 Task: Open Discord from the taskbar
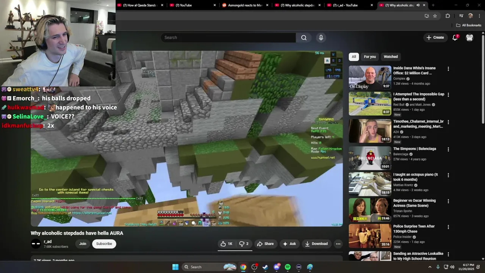point(277,267)
